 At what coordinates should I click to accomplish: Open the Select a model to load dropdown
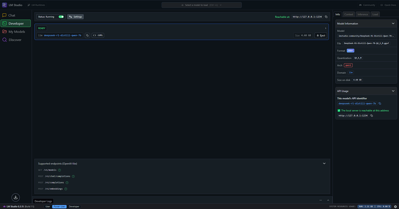click(x=202, y=5)
